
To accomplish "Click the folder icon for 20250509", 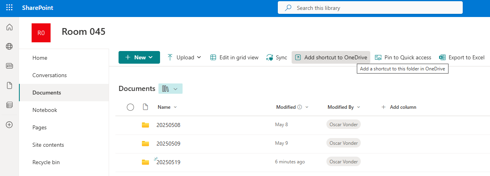I will 145,144.
